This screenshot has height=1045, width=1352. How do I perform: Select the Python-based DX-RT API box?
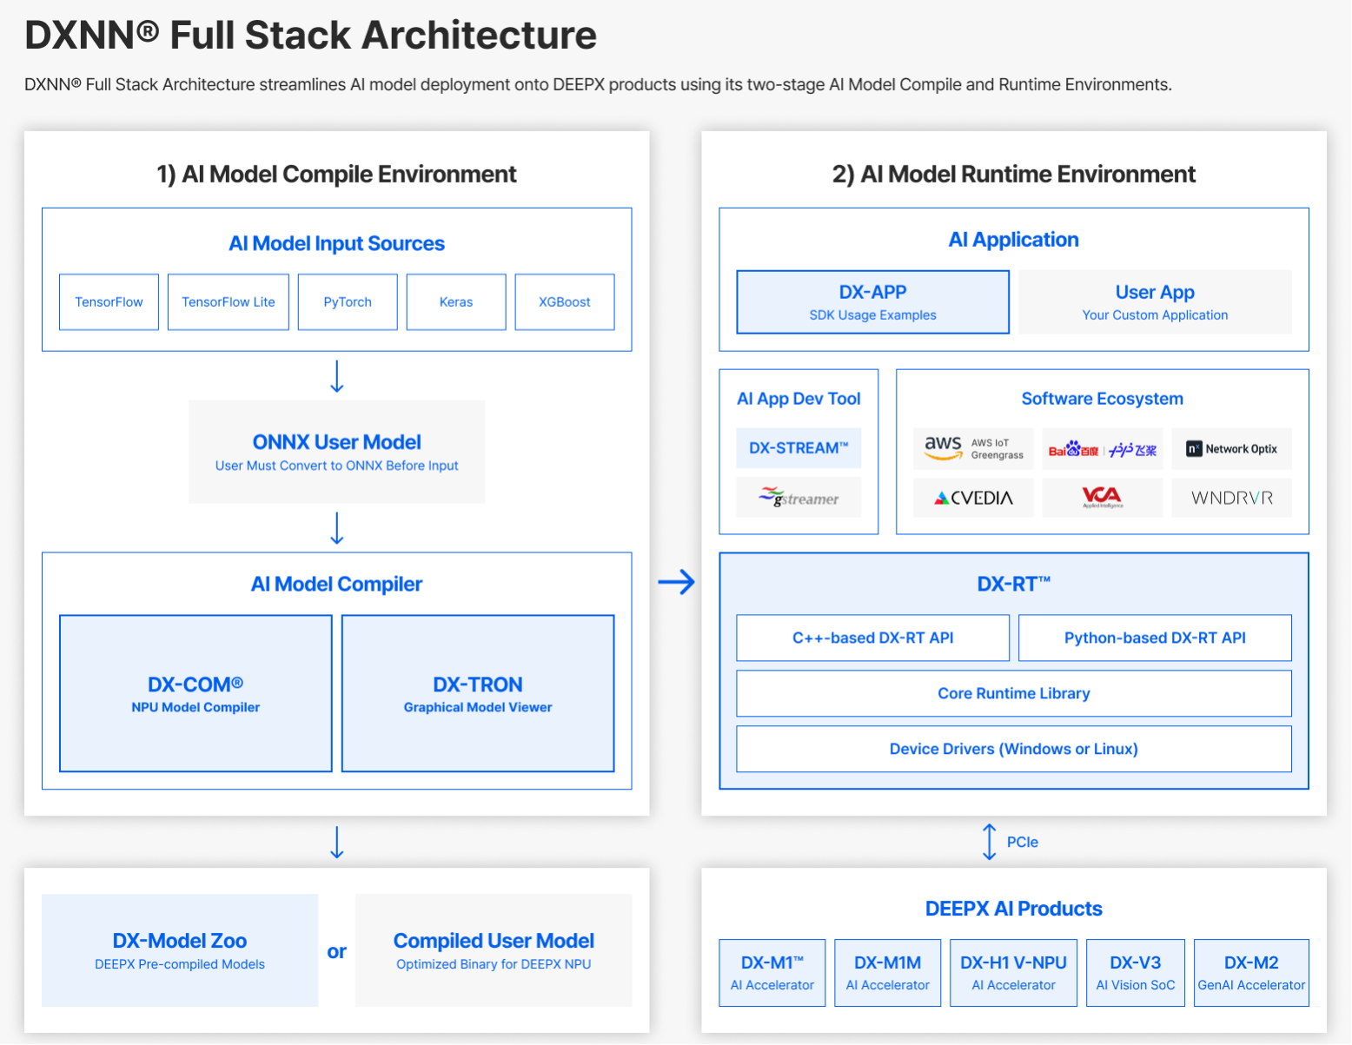(1155, 638)
